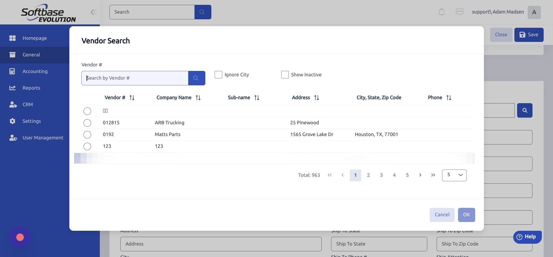Open rows-per-page dropdown showing 5
Viewport: 553px width, 257px height.
[x=454, y=175]
